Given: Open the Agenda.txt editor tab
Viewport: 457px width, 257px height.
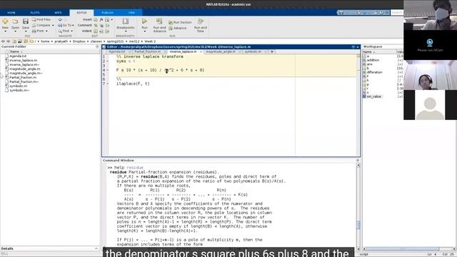Looking at the screenshot, I should [117, 51].
